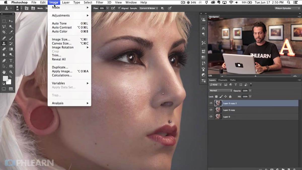The image size is (302, 170).
Task: Toggle the Aligned checkbox
Action: pyautogui.click(x=119, y=8)
